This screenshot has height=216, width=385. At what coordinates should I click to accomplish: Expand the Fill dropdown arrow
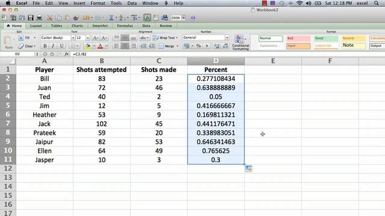tap(34, 38)
